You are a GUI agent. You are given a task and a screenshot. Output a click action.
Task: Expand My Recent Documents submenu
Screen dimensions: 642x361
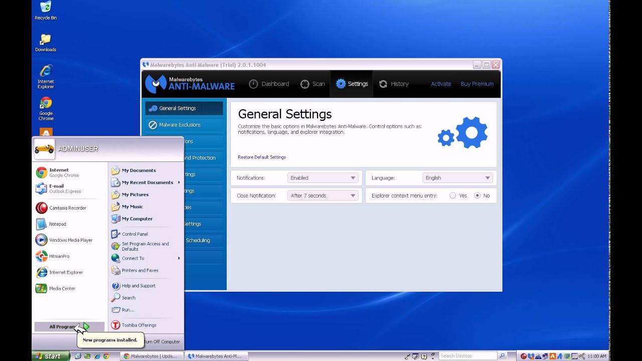(x=145, y=183)
